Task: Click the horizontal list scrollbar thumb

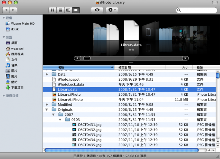Action: pos(121,150)
